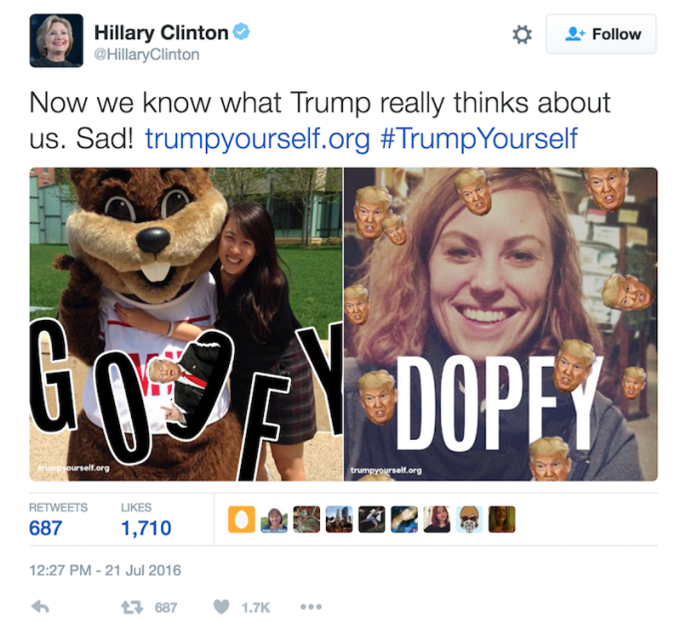View the orange egg avatar liker
680x639 pixels.
pyautogui.click(x=241, y=519)
